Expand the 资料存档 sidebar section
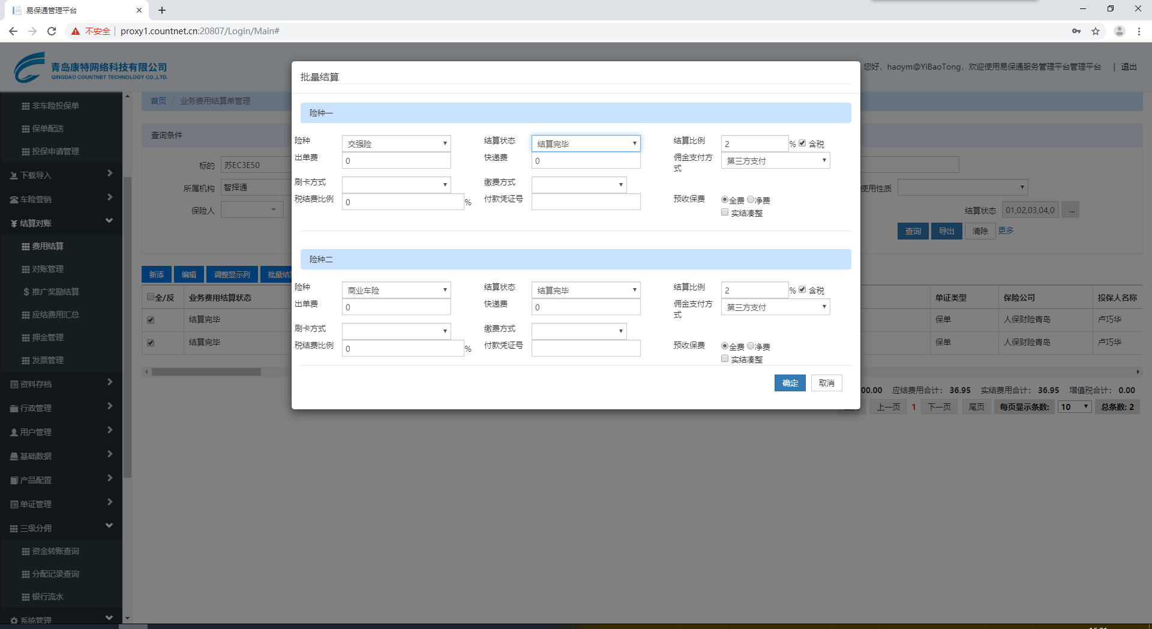Screen dimensions: 1152x629 [x=61, y=384]
